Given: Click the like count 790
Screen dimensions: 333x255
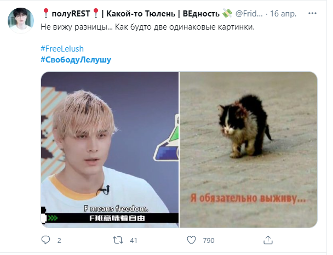Looking at the screenshot, I should pos(209,241).
